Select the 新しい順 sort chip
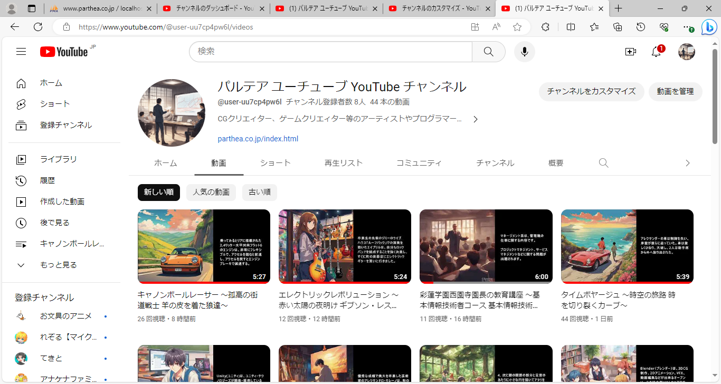Viewport: 721px width, 384px height. point(158,193)
